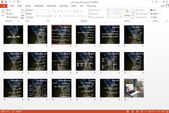
Task: Start Slide Show from status bar icon
Action: 142,112
